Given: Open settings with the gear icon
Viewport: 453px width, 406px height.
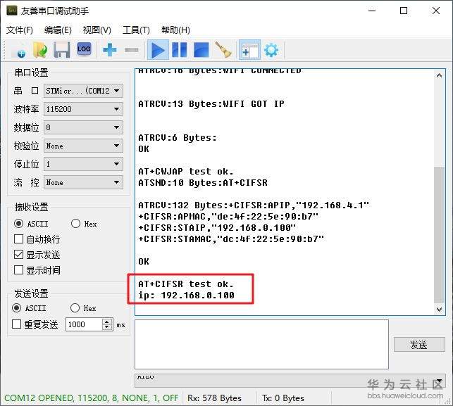Looking at the screenshot, I should tap(271, 50).
